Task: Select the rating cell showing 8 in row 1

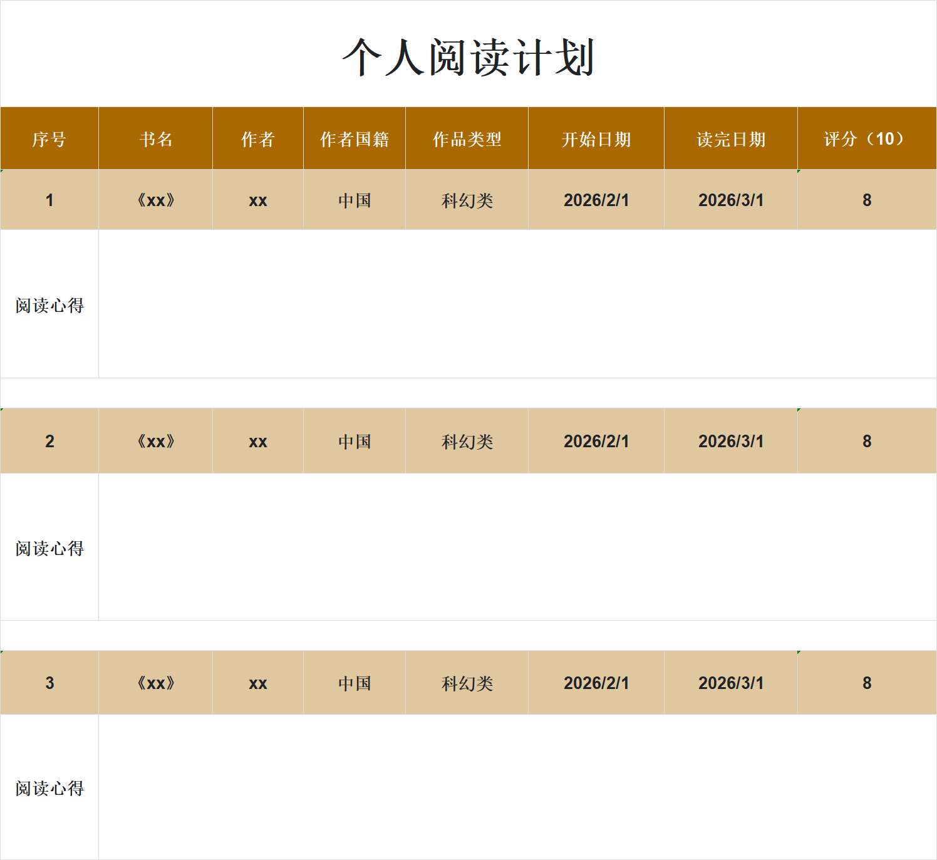Action: (866, 199)
